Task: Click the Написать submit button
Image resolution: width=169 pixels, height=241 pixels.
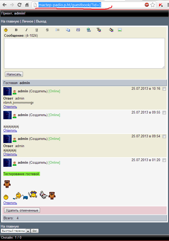Action: (x=14, y=74)
